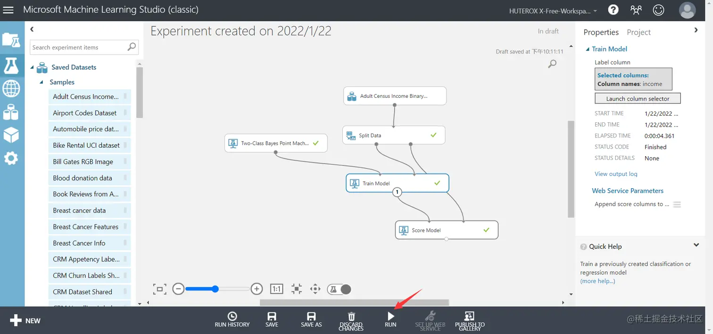Save the experiment
Viewport: 713px width, 334px height.
click(x=272, y=319)
